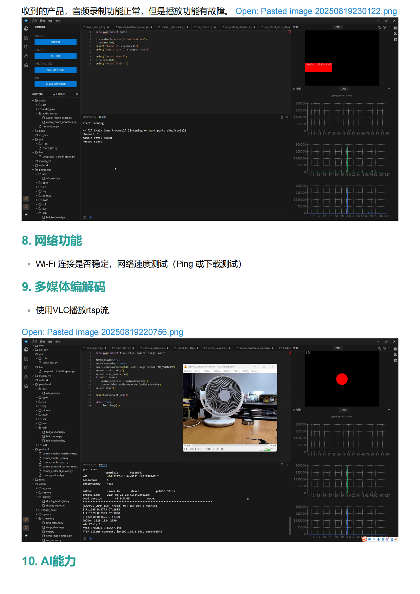Image resolution: width=420 pixels, height=594 pixels.
Task: Open the settings gear in first screenshot
Action: point(26,65)
